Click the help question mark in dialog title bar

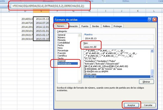pyautogui.click(x=150, y=20)
